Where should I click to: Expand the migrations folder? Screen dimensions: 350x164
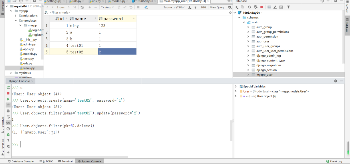16,16
